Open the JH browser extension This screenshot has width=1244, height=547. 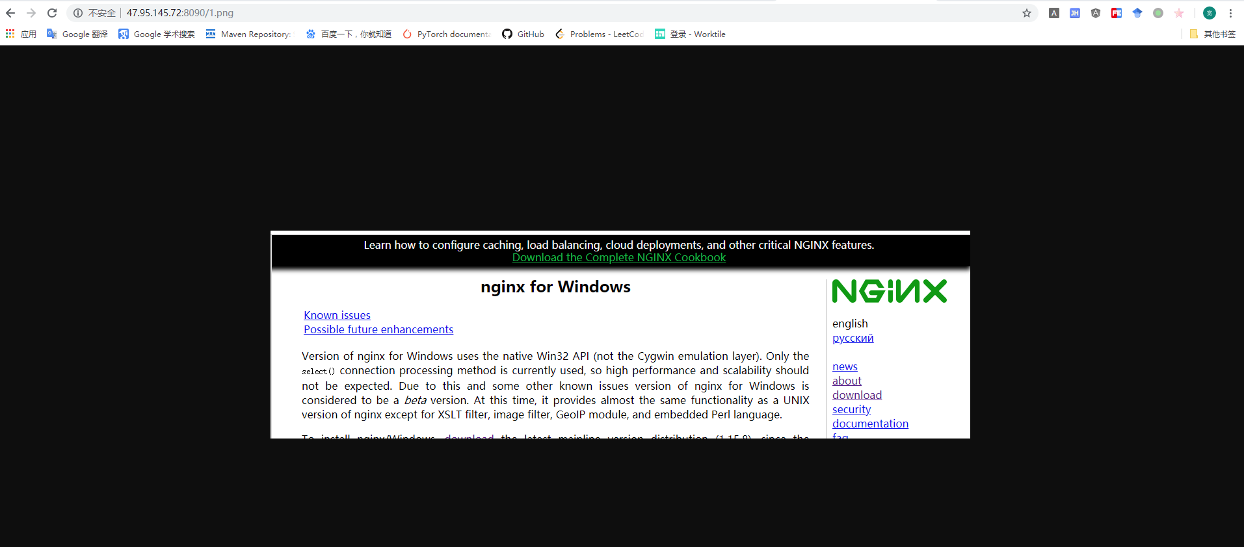tap(1075, 13)
